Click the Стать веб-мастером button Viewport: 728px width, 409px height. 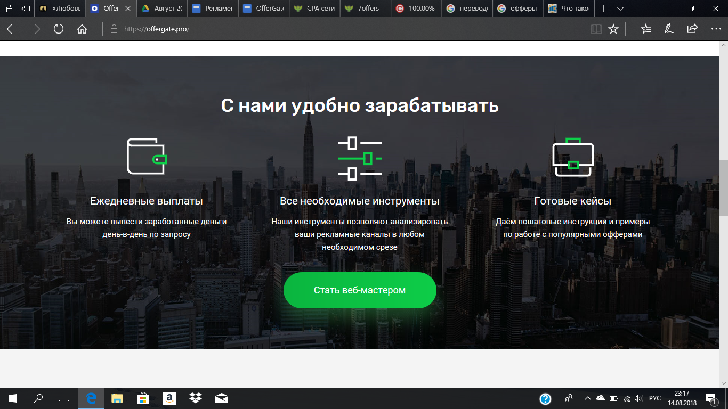point(360,290)
